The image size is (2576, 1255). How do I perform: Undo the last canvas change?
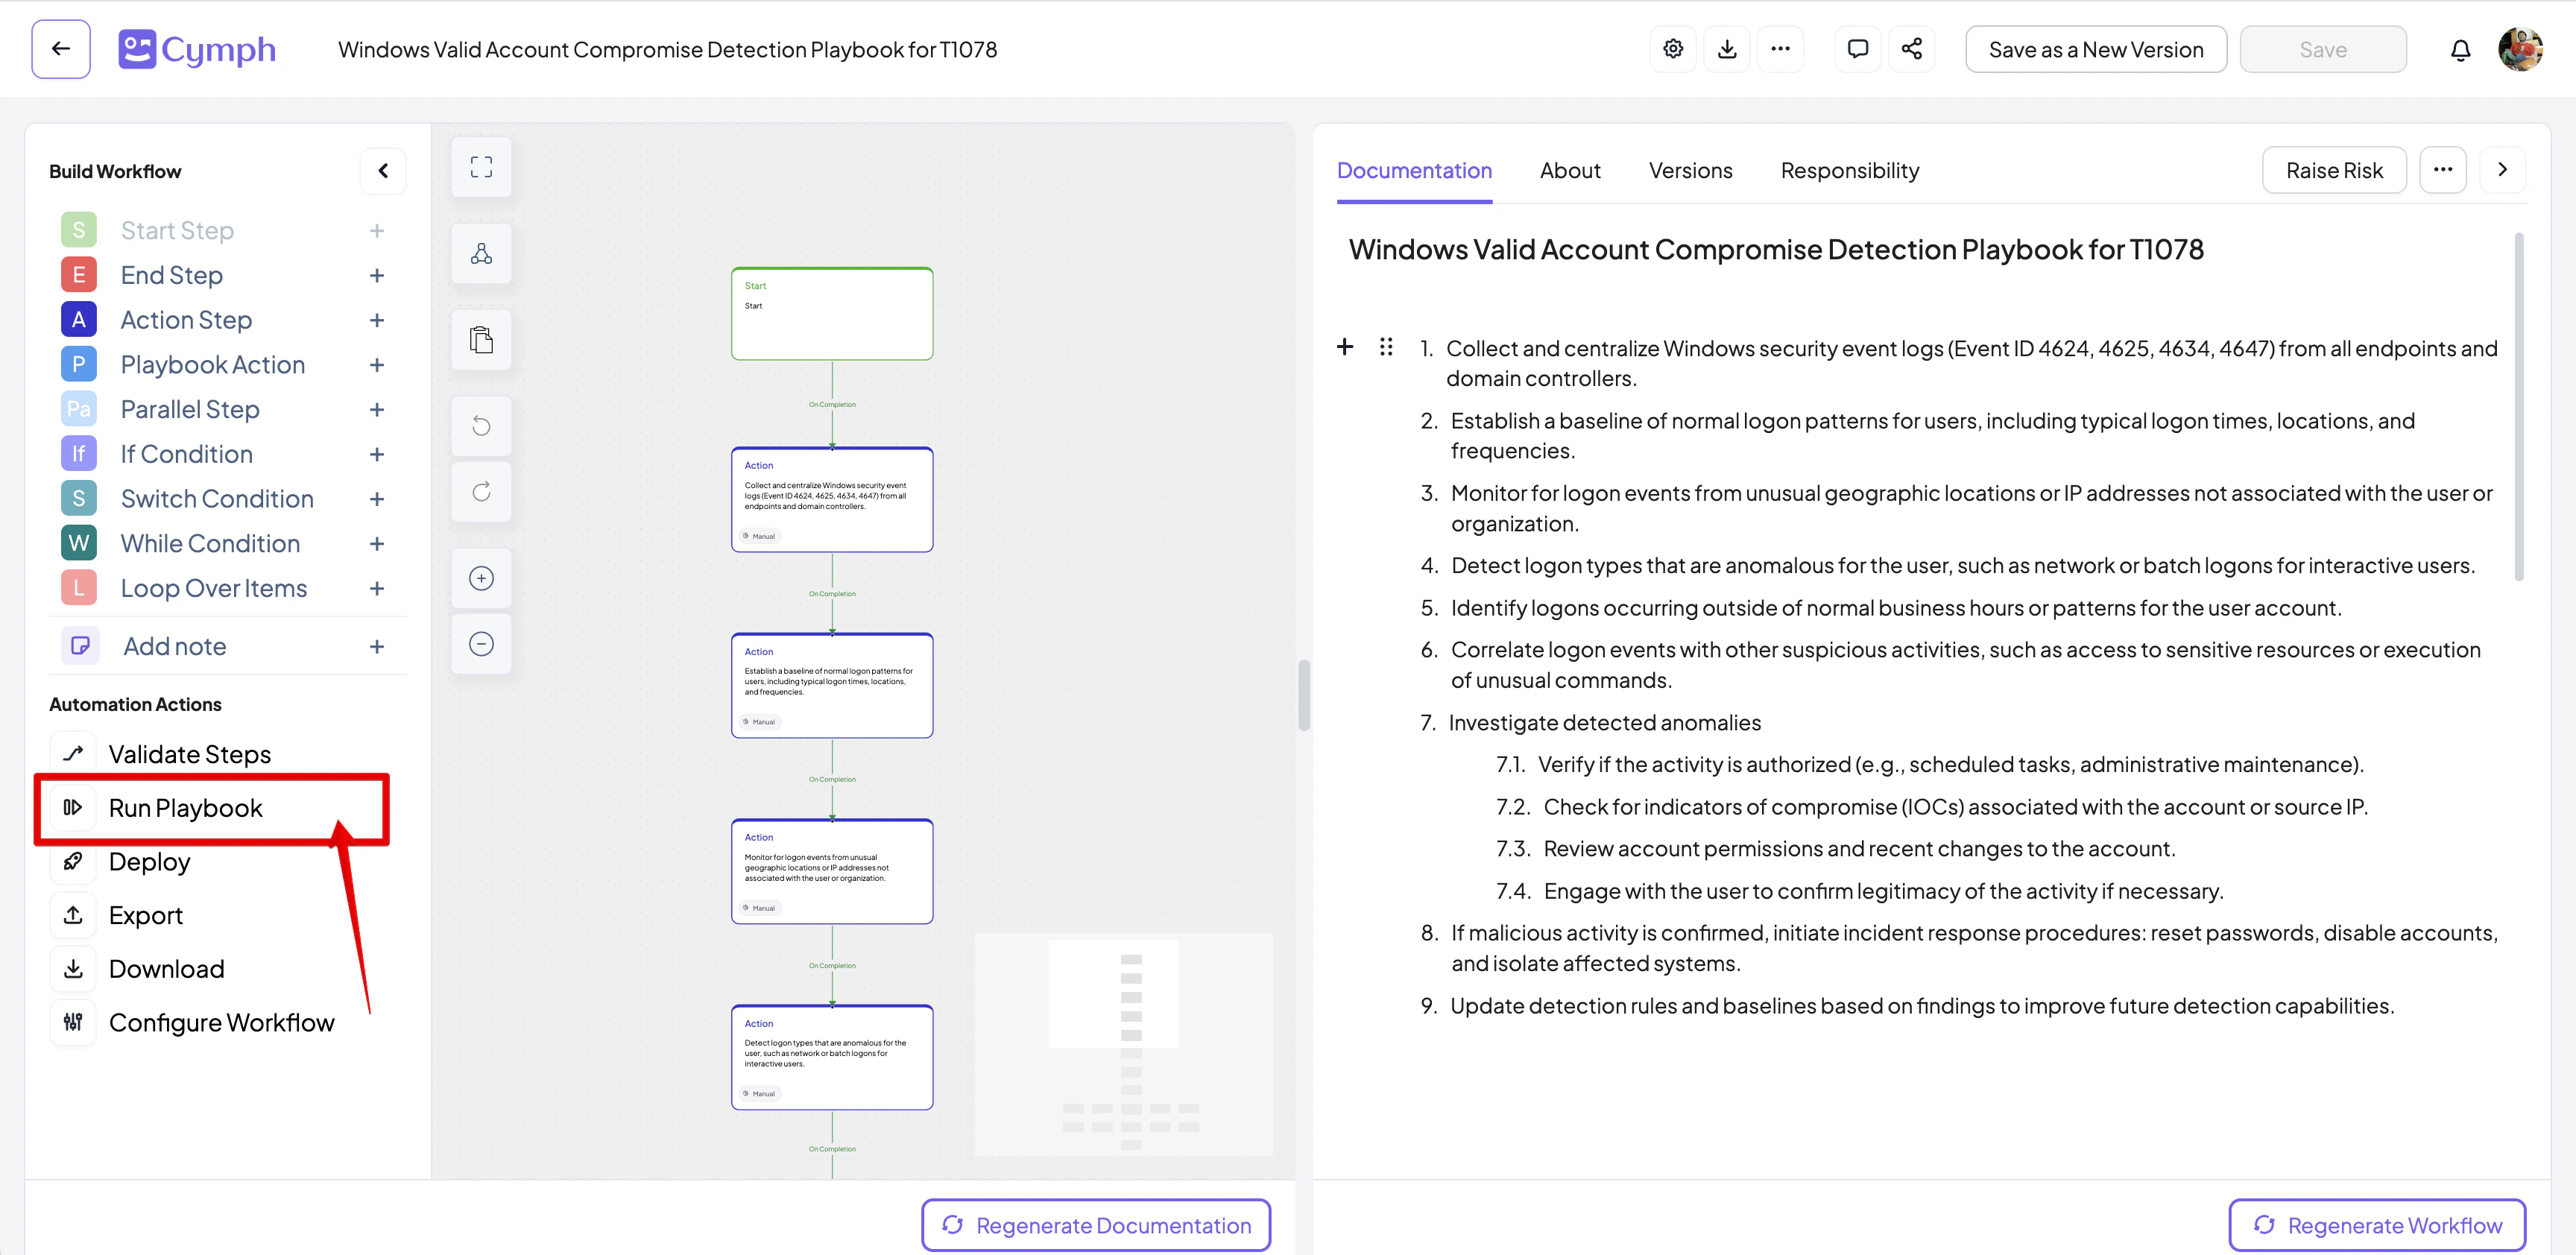481,425
